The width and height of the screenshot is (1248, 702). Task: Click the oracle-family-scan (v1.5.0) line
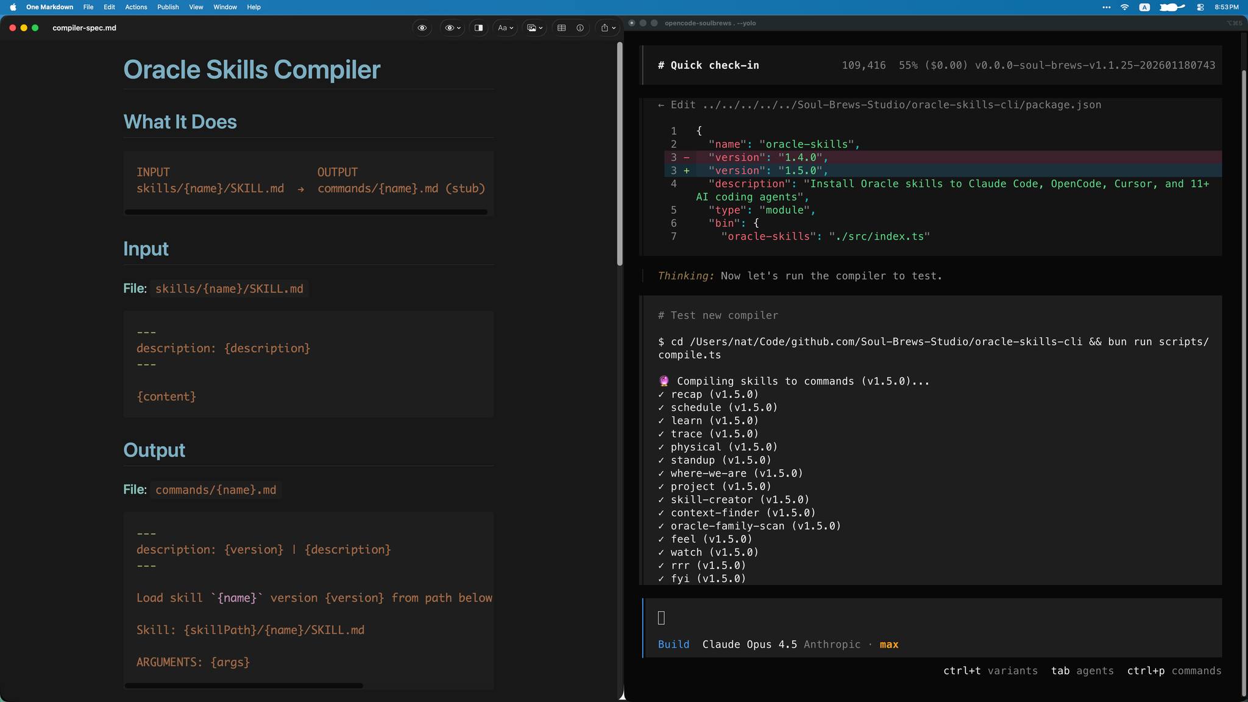(x=750, y=526)
